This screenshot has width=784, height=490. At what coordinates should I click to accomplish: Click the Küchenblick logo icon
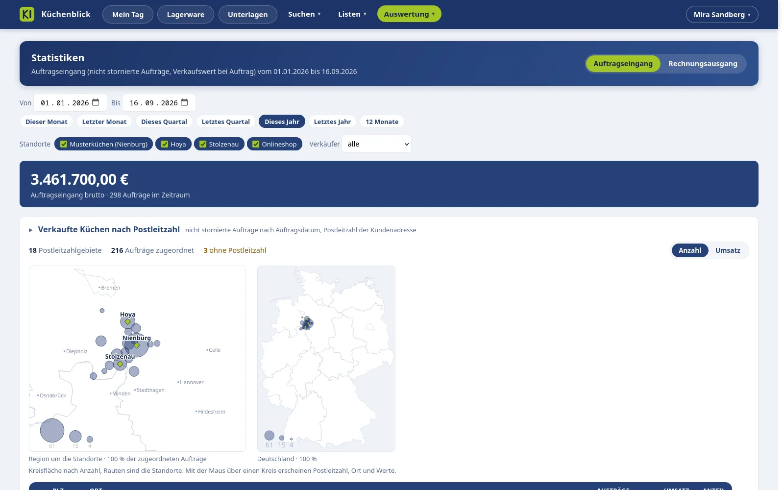pos(27,14)
